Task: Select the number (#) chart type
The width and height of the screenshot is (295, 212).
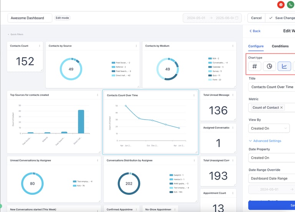Action: click(x=255, y=66)
